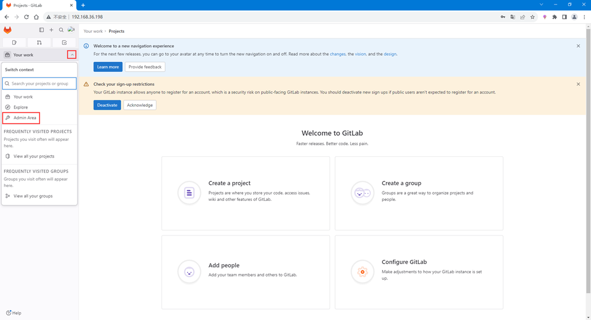Bookmark the page with star icon
Screen dimensions: 591x320
532,17
